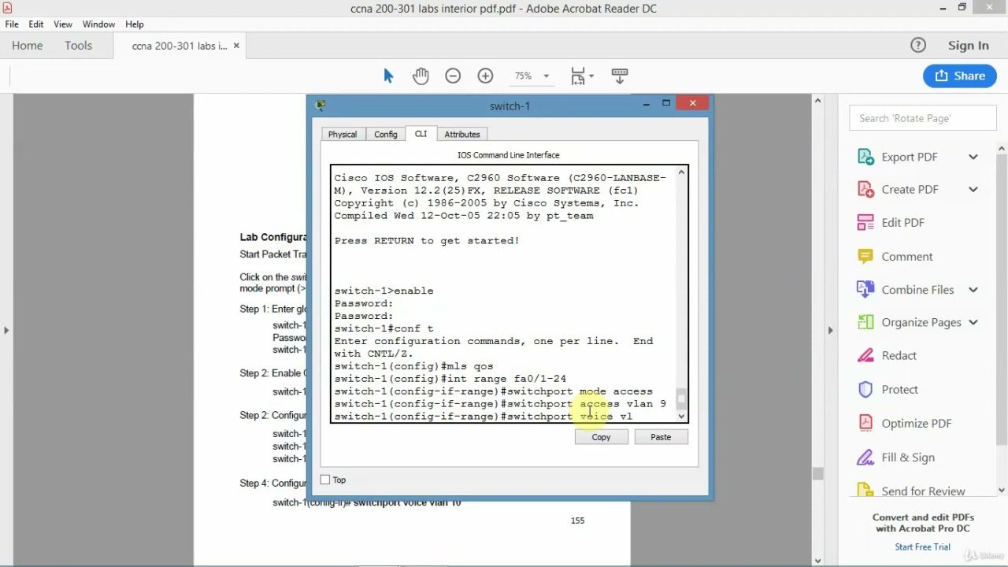The image size is (1008, 567).
Task: Click the blue Share button
Action: [960, 76]
